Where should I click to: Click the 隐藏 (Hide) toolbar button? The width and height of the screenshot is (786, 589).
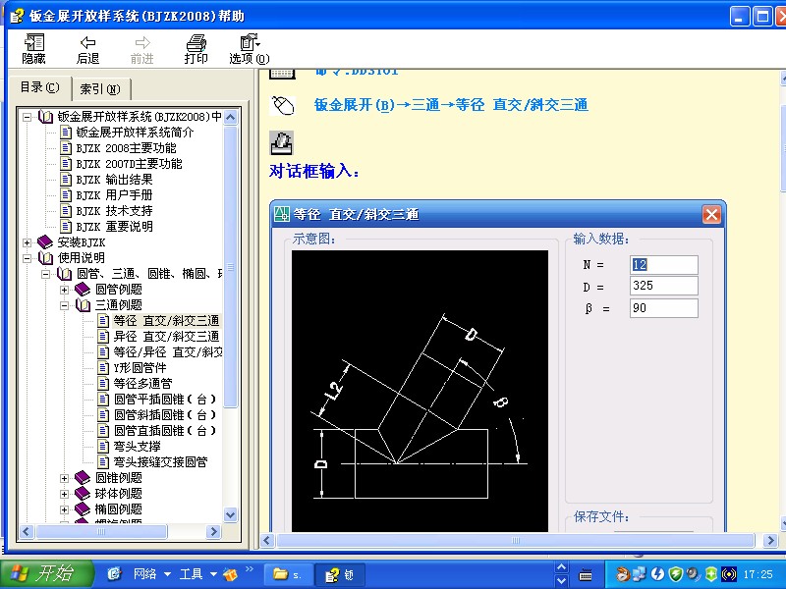click(x=34, y=50)
